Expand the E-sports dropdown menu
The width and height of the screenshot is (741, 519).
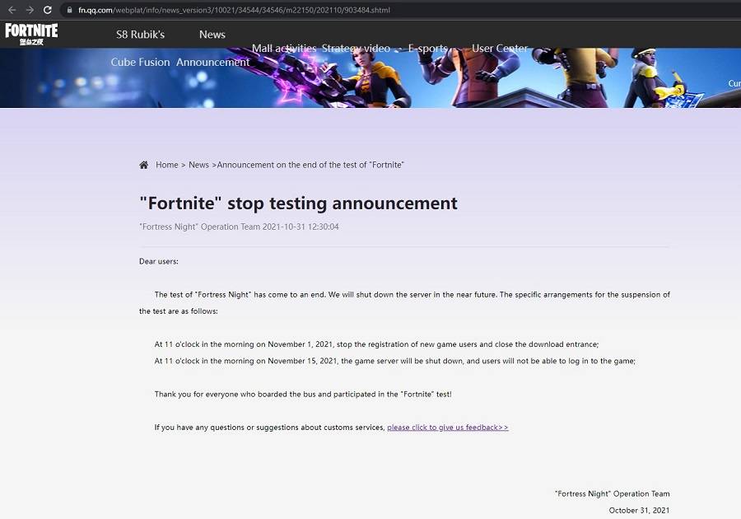tap(429, 48)
